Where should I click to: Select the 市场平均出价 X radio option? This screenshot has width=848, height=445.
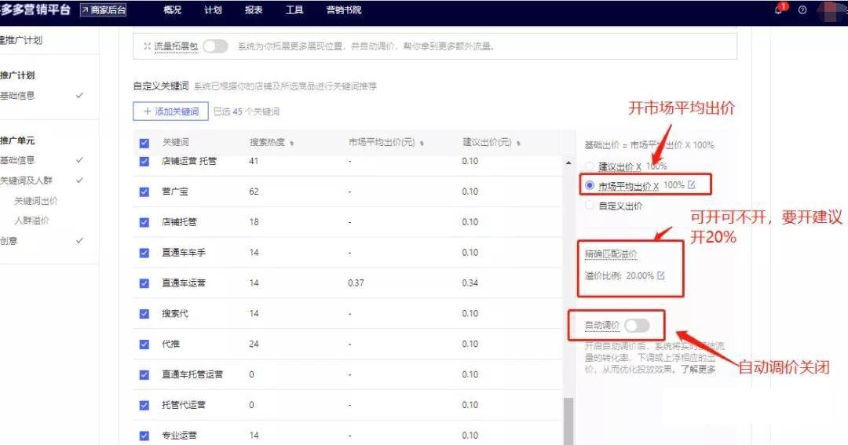[x=590, y=185]
